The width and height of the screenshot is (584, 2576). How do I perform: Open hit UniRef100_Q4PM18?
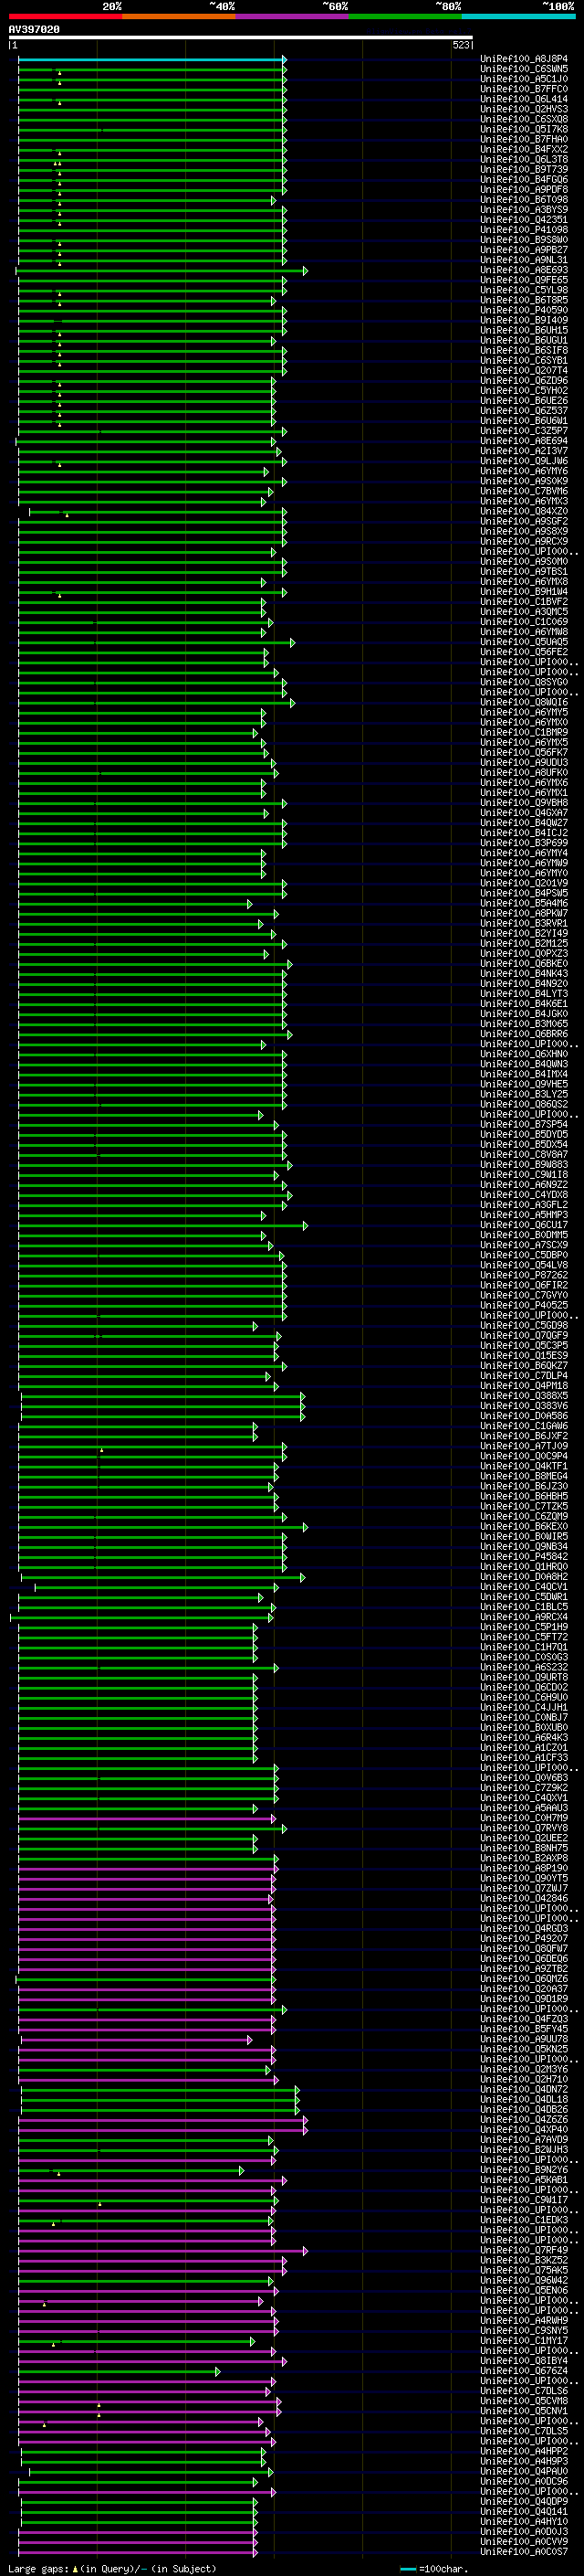pyautogui.click(x=524, y=1386)
